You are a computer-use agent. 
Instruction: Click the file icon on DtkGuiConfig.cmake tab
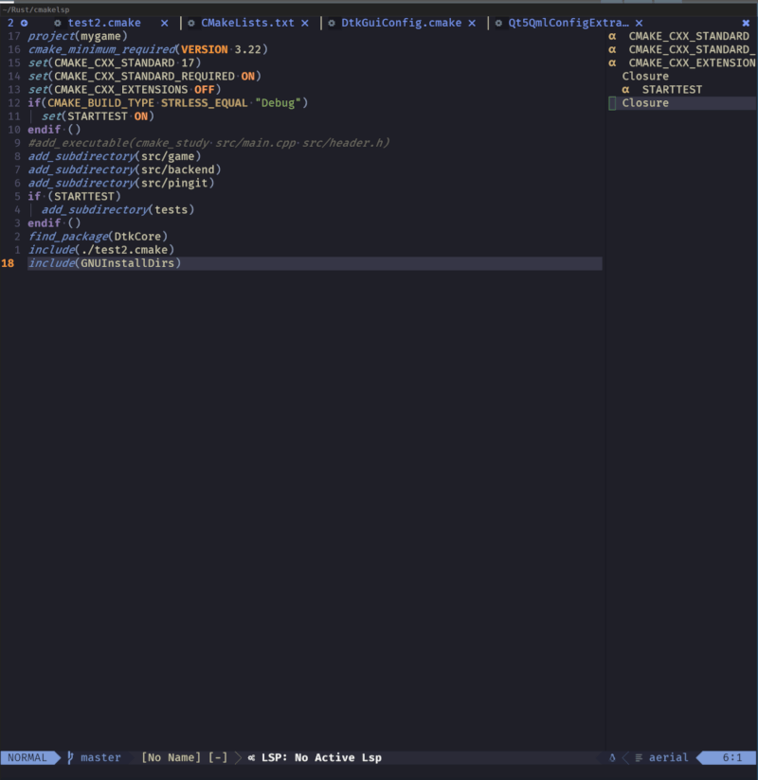point(332,23)
